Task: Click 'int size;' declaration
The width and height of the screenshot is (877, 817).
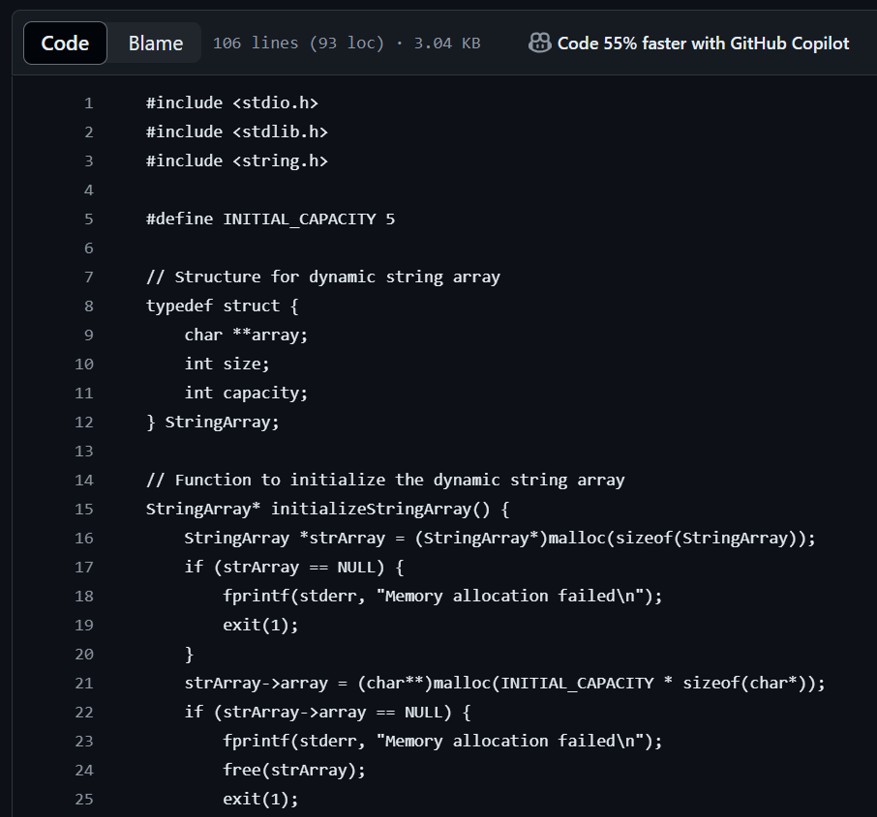Action: [x=227, y=365]
